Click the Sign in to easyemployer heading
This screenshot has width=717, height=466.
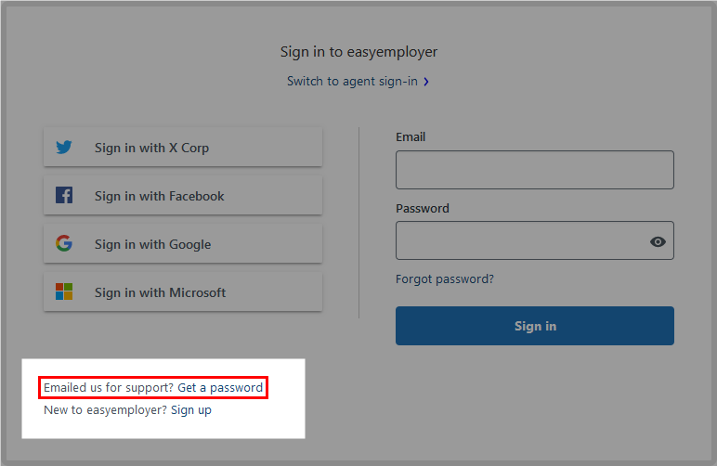coord(358,52)
